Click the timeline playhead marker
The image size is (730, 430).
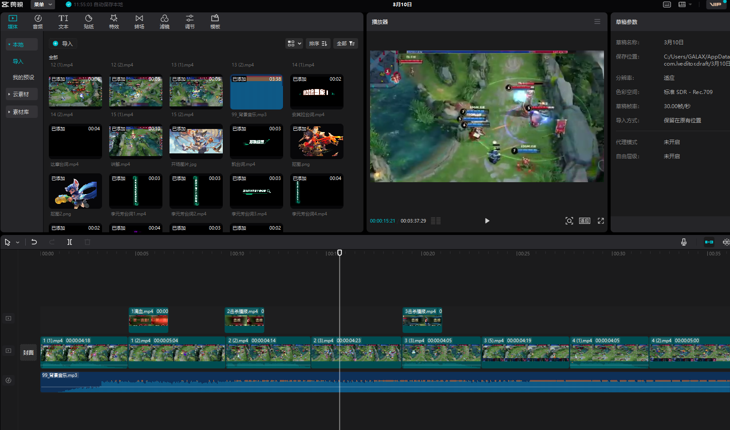[x=339, y=253]
